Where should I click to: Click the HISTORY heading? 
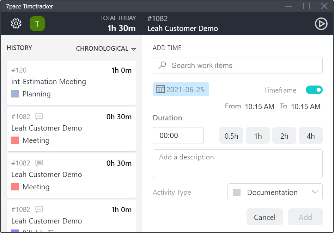[19, 48]
